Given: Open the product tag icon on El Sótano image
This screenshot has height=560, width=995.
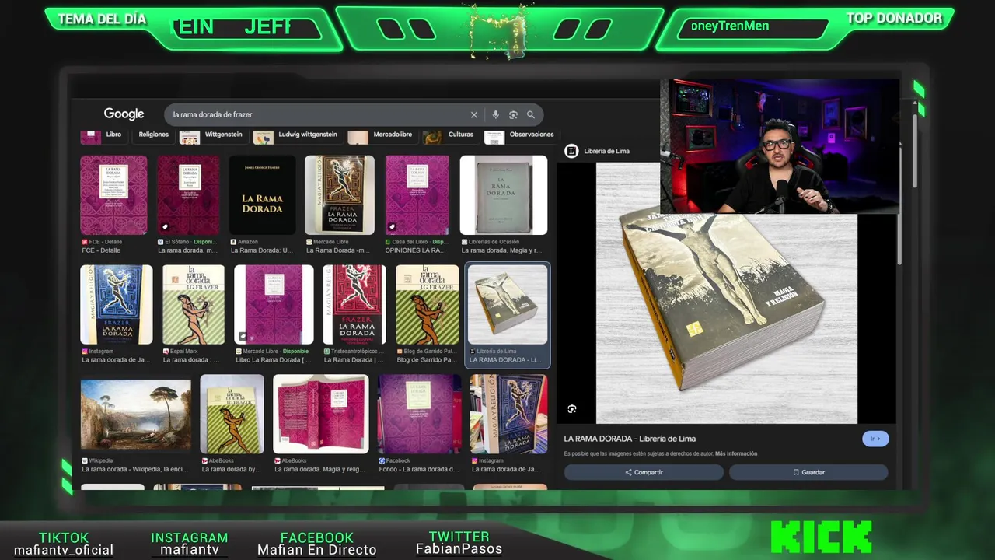Looking at the screenshot, I should click(x=165, y=227).
